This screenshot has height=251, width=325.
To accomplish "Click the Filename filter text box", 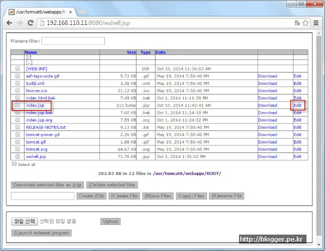I will click(73, 41).
